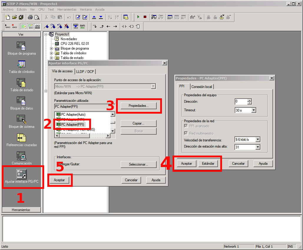This screenshot has height=250, width=303.
Task: Click the Propiedades... button
Action: point(139,106)
